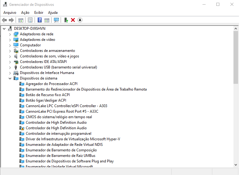Expand Dispositivos de Interface Humana
The width and height of the screenshot is (250, 175).
pos(10,73)
